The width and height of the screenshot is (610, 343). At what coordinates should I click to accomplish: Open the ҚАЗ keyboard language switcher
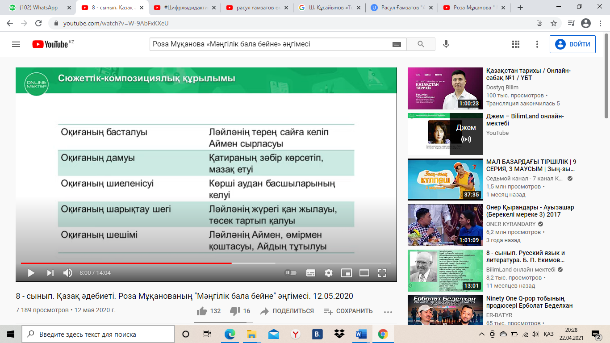[549, 334]
